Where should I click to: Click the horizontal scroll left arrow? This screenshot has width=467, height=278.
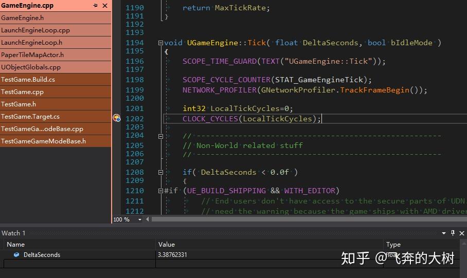tap(148, 219)
